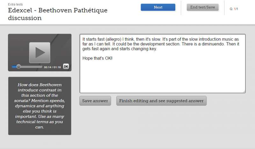Go to the next question with Next

158,7
